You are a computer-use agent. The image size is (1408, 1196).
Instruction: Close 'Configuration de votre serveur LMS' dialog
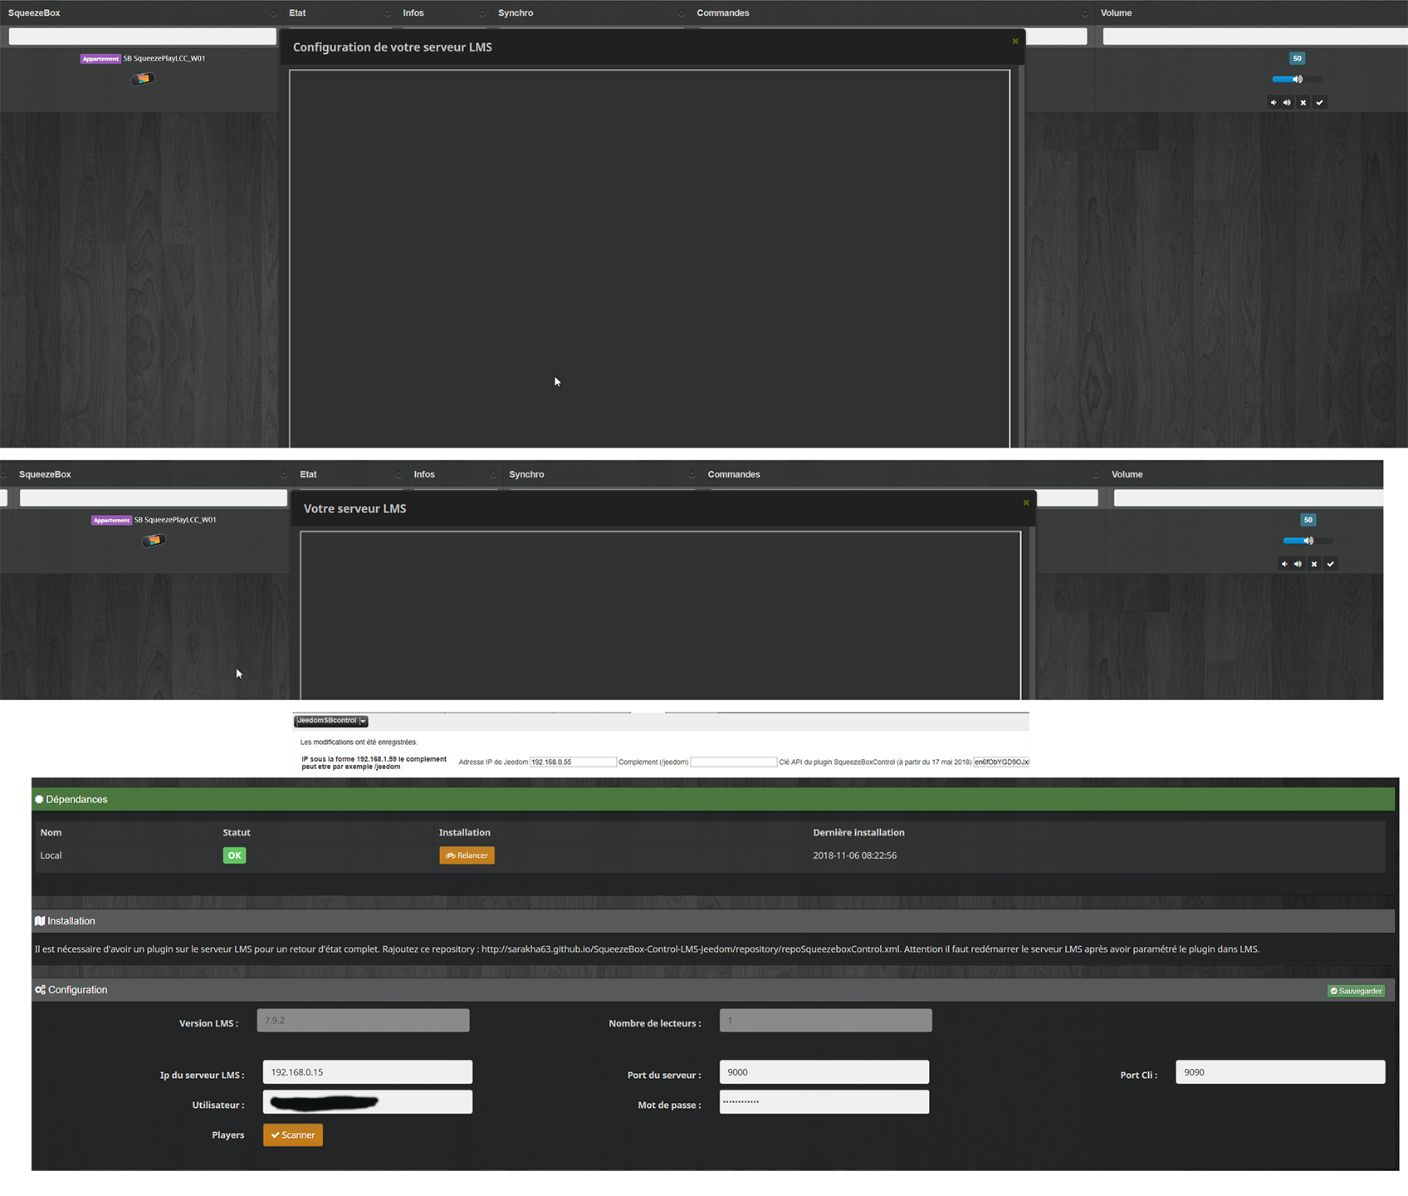(1014, 41)
